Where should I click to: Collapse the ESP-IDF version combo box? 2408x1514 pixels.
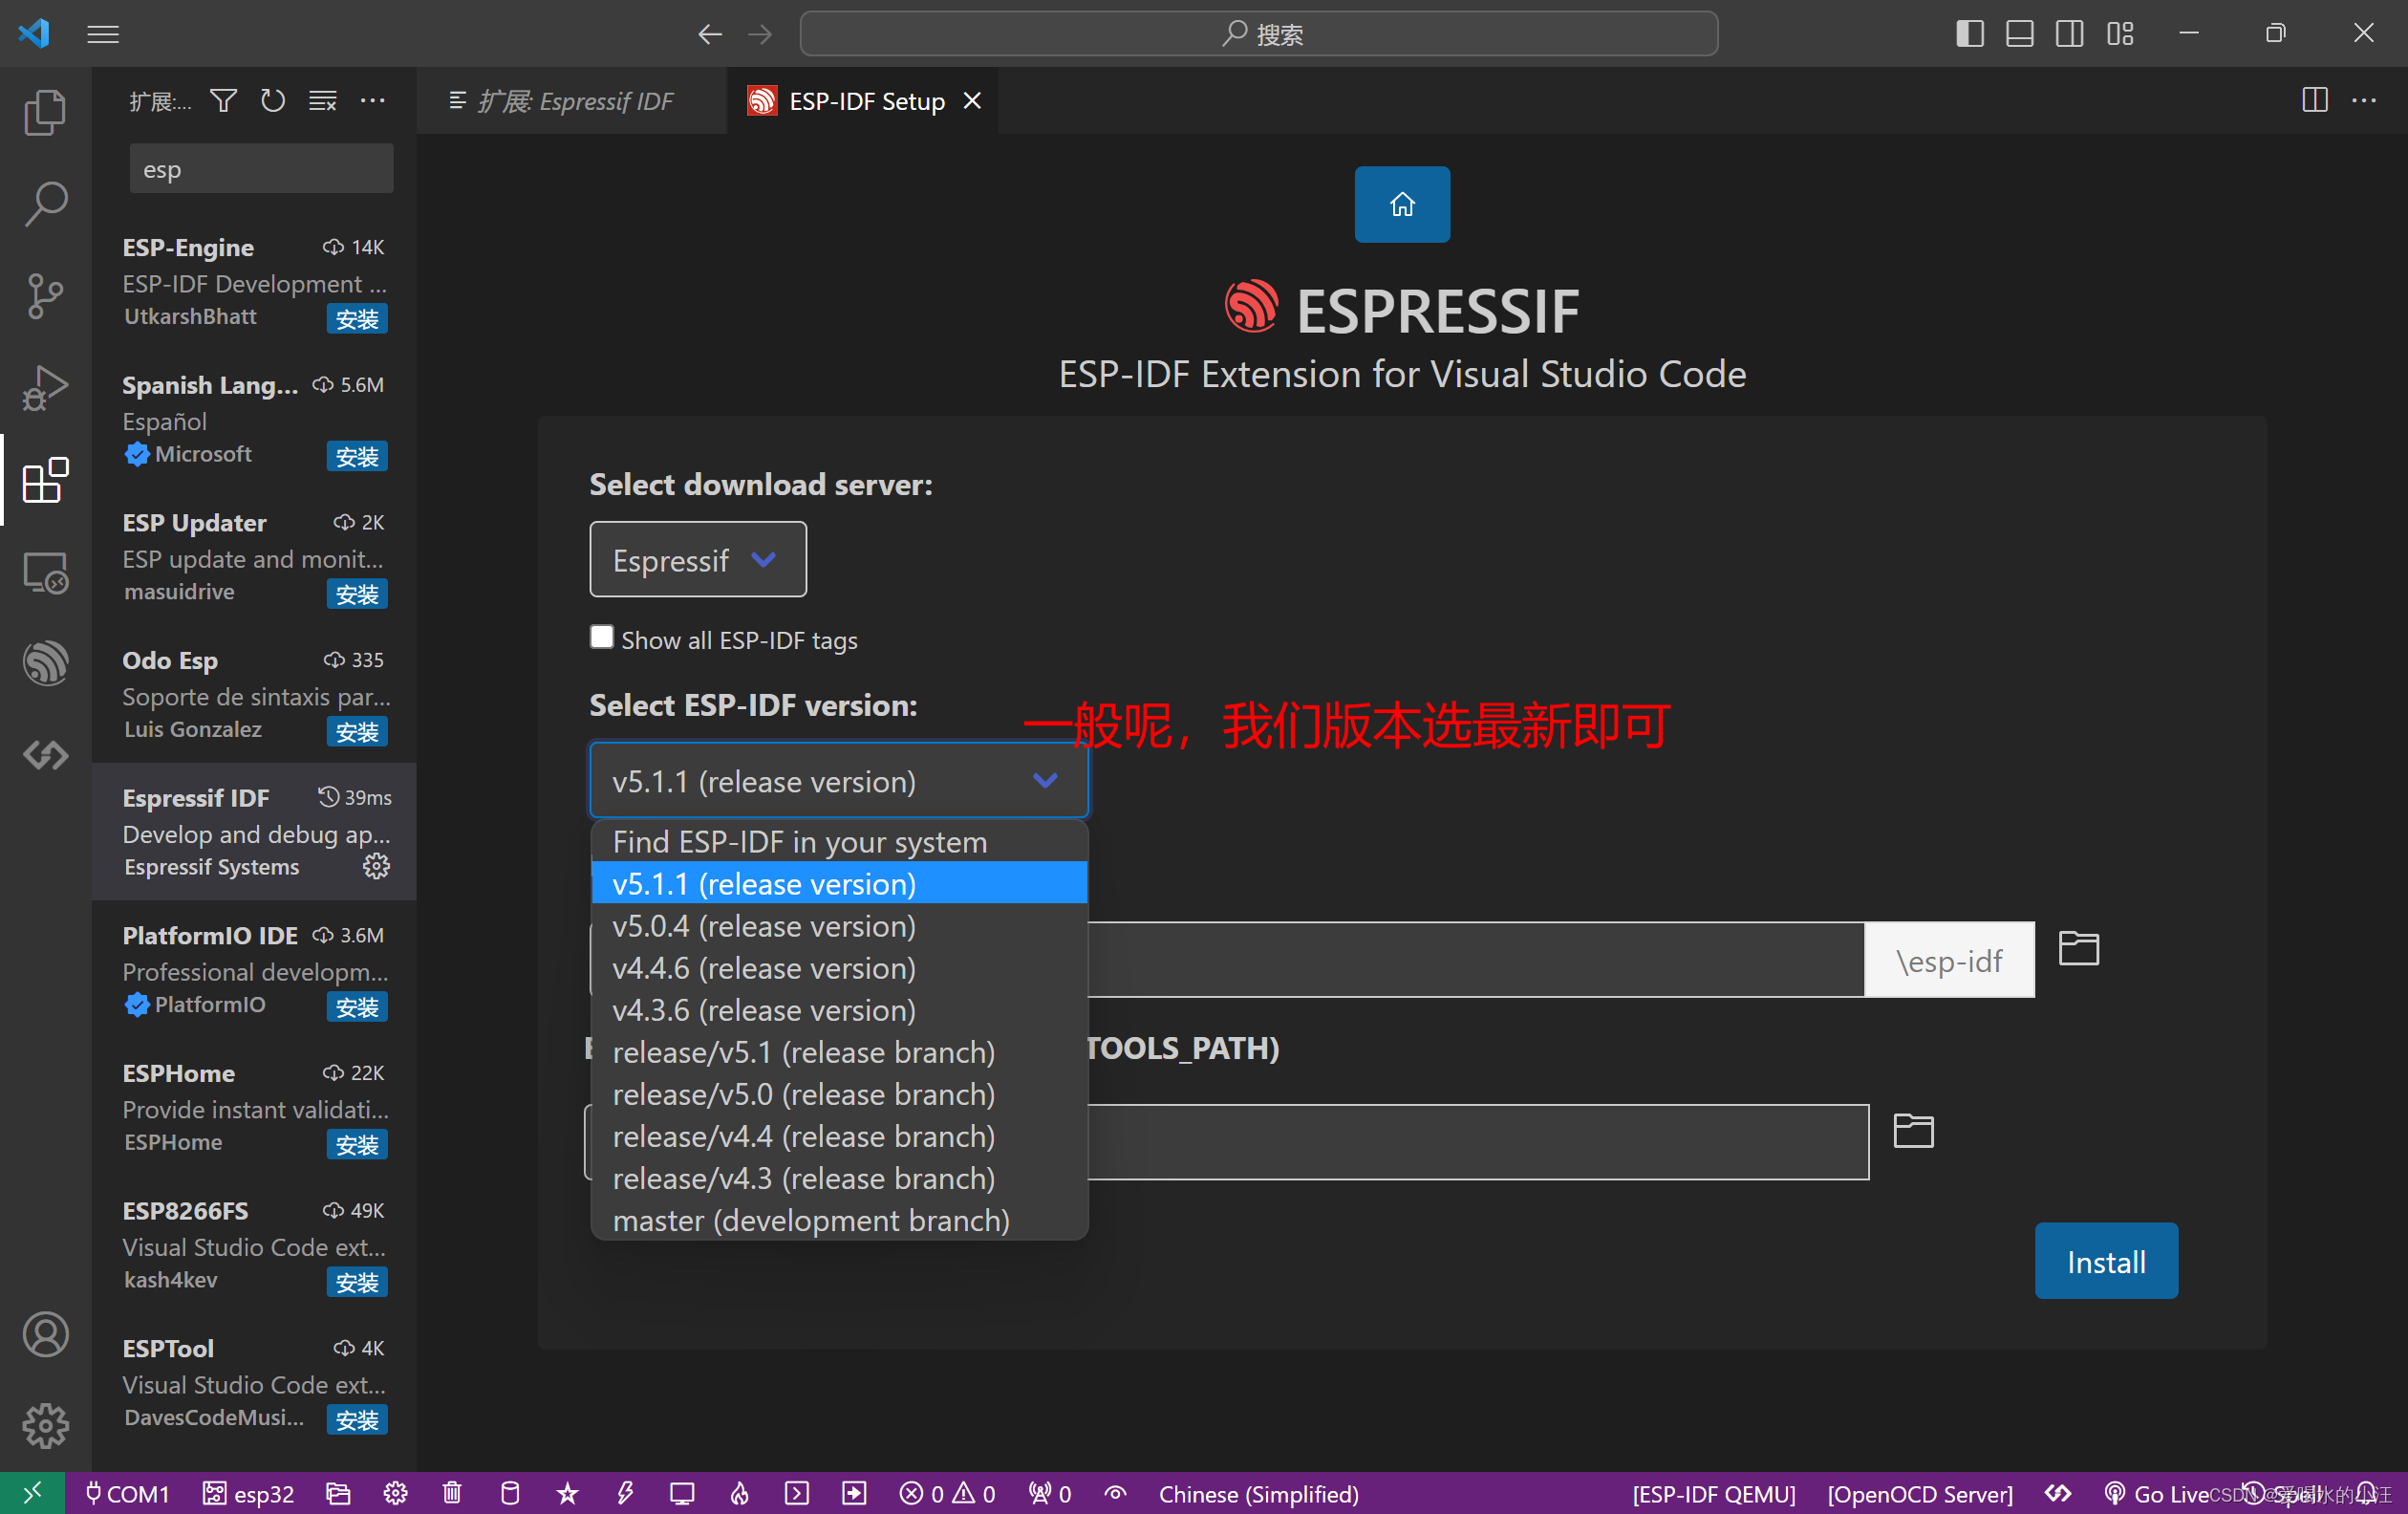[838, 781]
